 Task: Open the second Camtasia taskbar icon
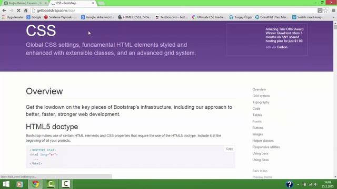tap(66, 184)
